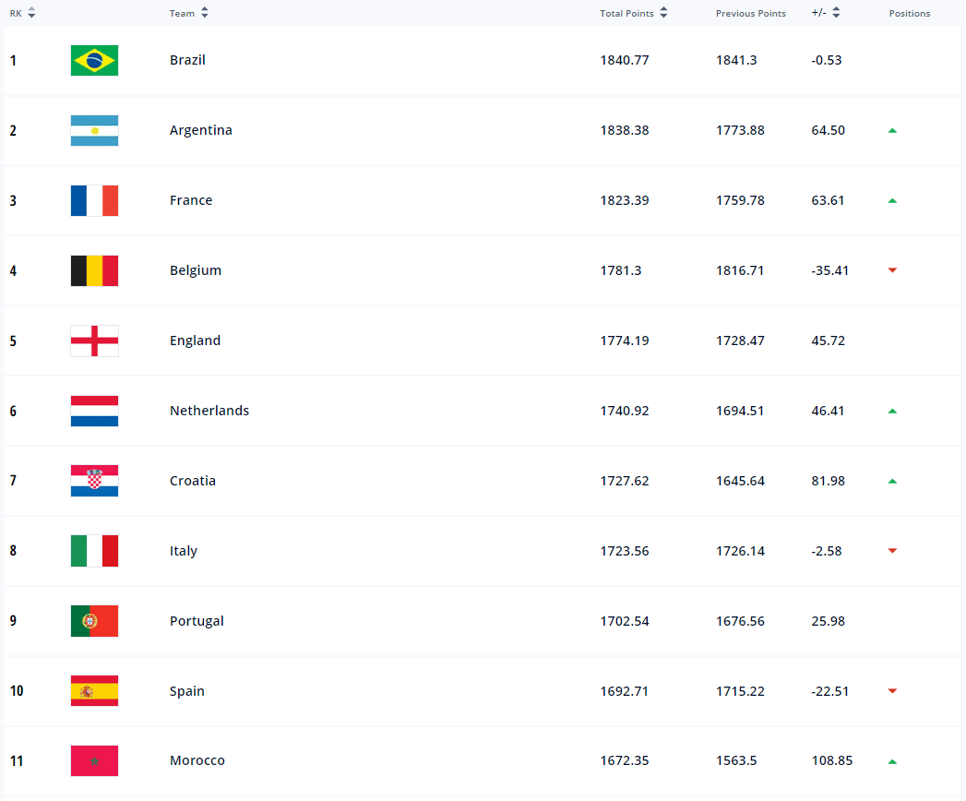Image resolution: width=966 pixels, height=801 pixels.
Task: Click Belgium's red down position arrow
Action: pyautogui.click(x=892, y=270)
